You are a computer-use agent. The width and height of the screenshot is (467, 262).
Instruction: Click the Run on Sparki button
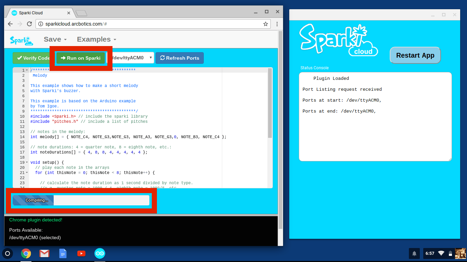[81, 58]
